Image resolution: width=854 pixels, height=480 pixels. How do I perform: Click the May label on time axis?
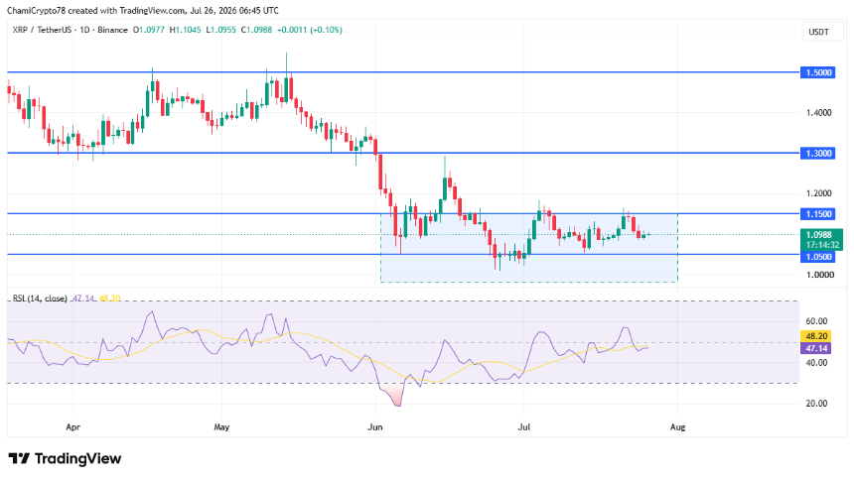coord(221,427)
